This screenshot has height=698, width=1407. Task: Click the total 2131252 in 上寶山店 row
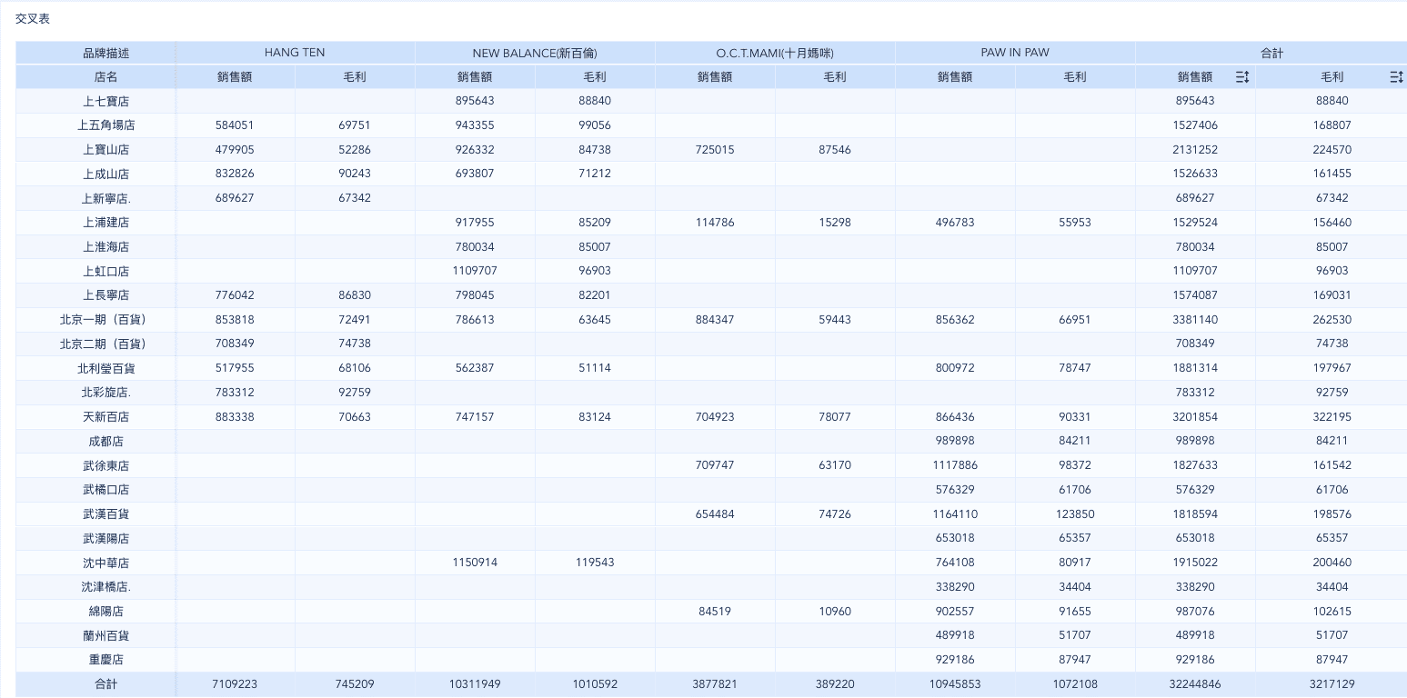point(1195,150)
